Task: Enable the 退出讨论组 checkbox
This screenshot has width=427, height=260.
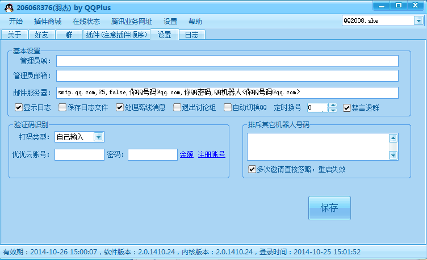Action: point(177,107)
